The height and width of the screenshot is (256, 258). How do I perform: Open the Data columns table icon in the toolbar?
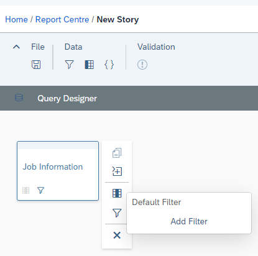(90, 65)
